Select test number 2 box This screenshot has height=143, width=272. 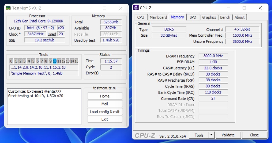[20, 61]
